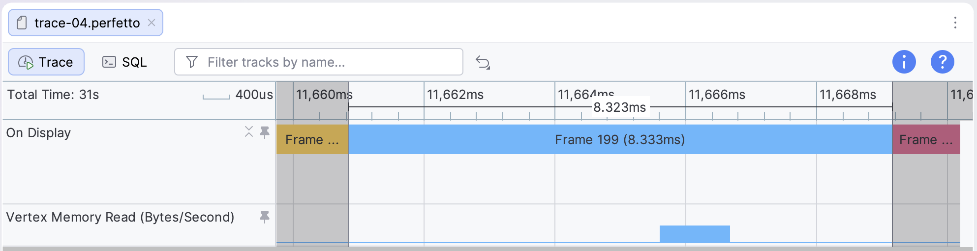Select the Trace view button
The image size is (977, 251).
tap(46, 62)
